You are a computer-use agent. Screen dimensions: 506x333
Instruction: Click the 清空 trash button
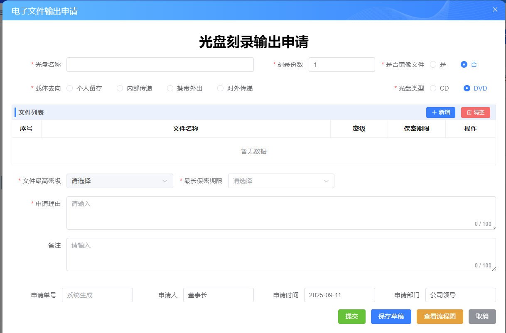475,113
